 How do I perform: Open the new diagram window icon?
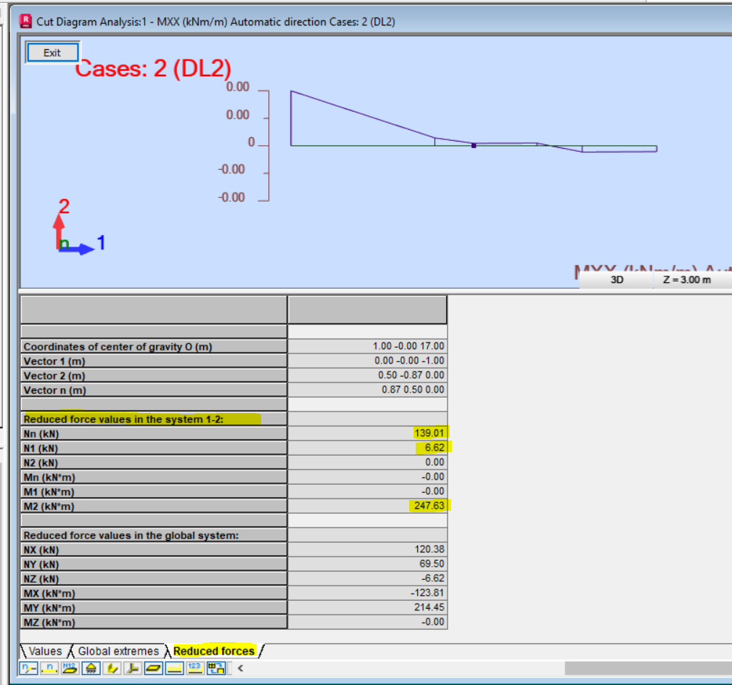[215, 668]
